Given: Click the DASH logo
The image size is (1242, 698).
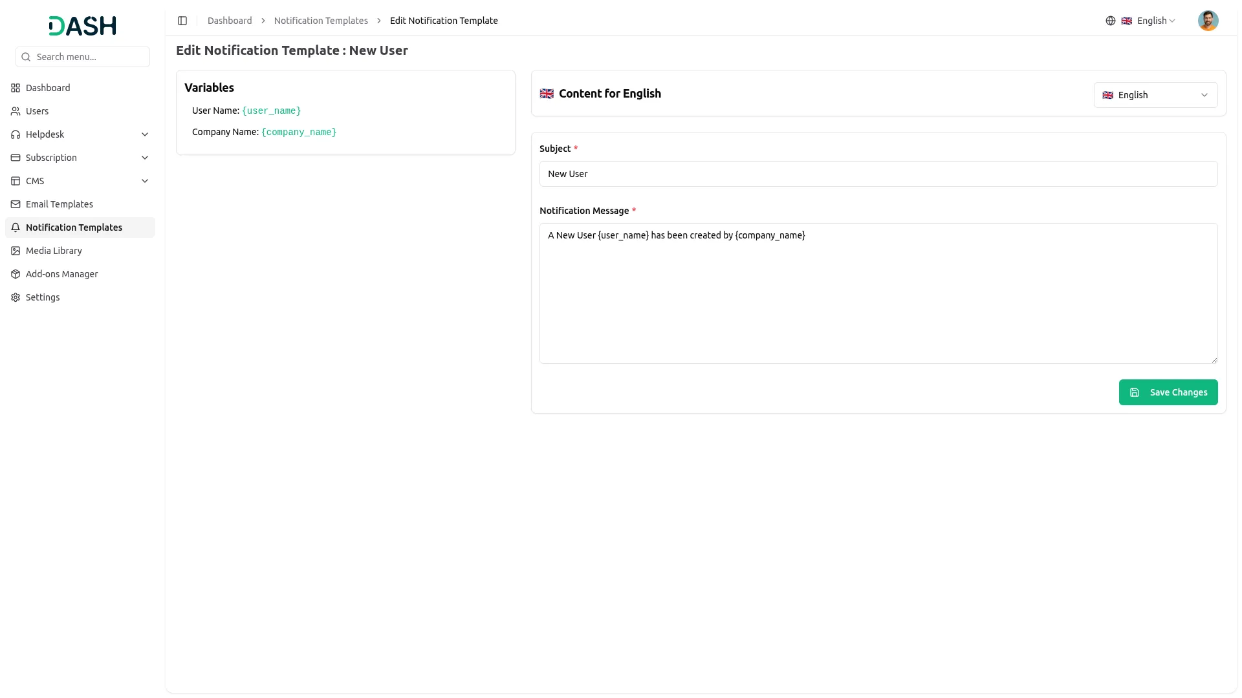Looking at the screenshot, I should [82, 26].
